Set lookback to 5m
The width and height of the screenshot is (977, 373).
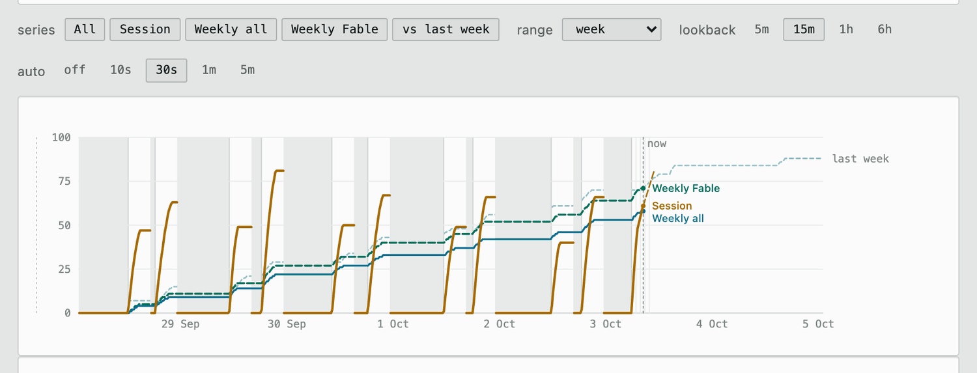(761, 29)
